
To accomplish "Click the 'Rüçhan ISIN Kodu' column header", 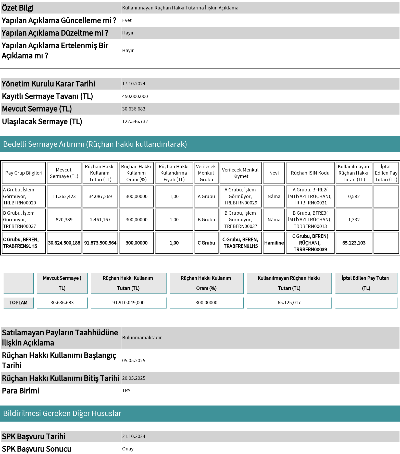I will tap(310, 173).
